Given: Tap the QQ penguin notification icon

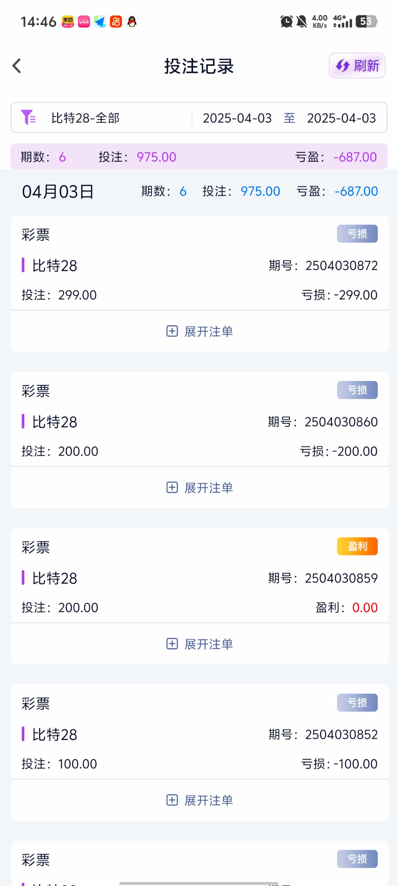Looking at the screenshot, I should point(132,22).
